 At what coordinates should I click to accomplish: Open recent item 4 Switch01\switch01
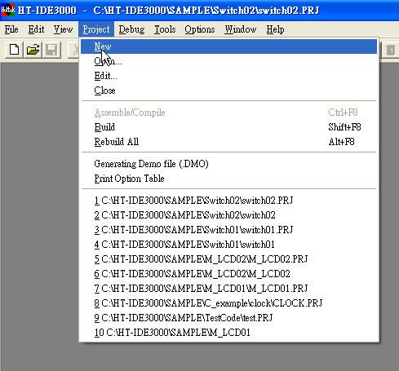[228, 245]
